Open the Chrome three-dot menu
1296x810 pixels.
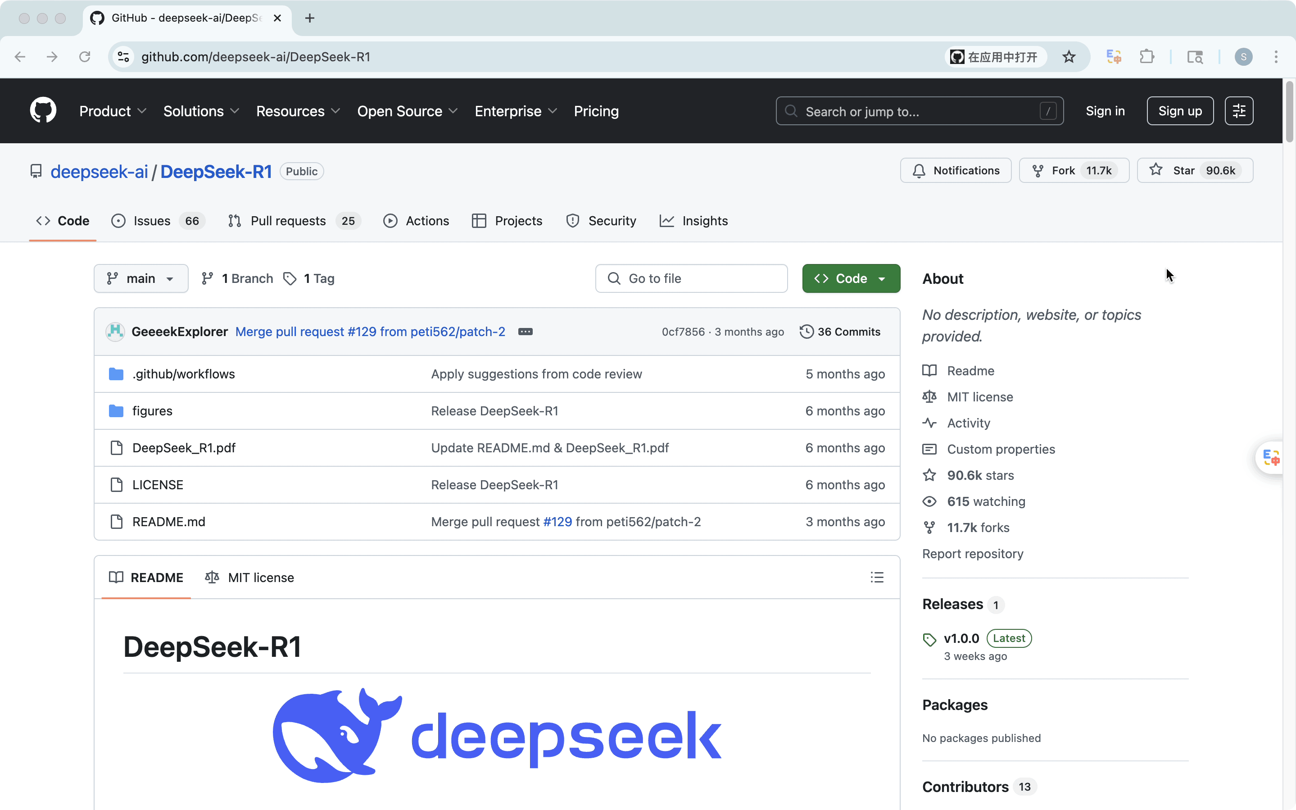point(1276,57)
